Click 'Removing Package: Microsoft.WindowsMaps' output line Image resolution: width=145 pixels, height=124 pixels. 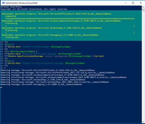point(43,80)
